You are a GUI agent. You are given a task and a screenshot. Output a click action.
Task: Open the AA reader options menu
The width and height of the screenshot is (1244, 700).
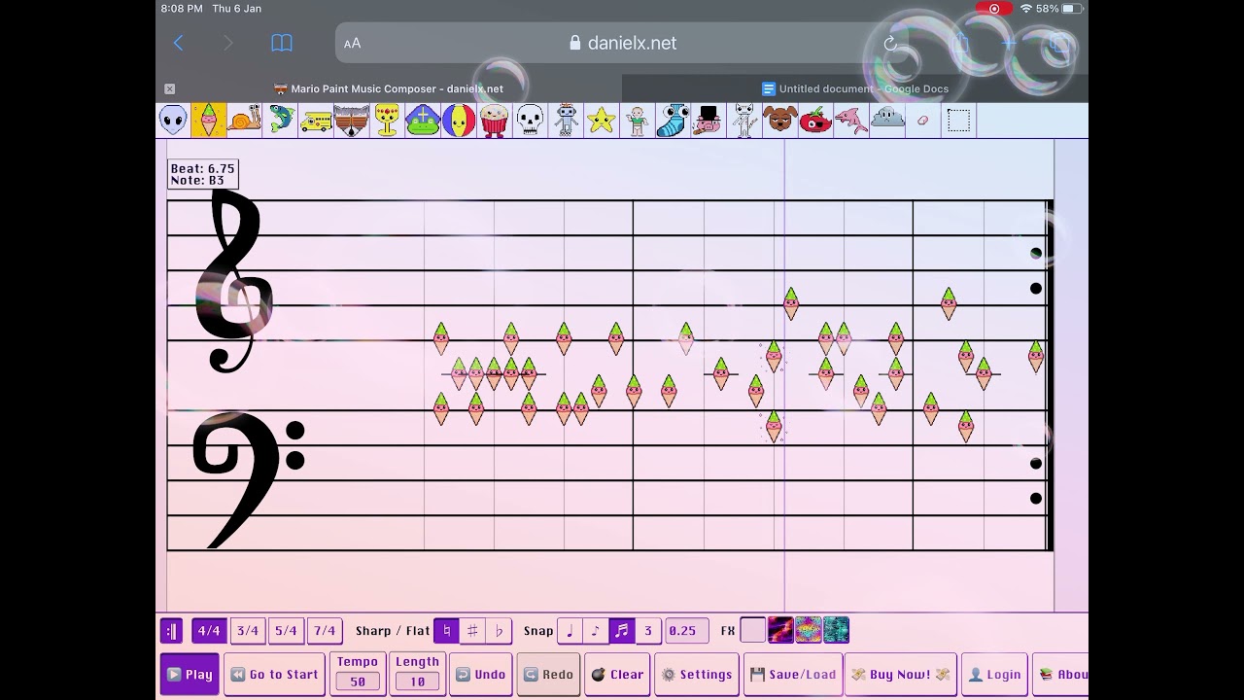[x=352, y=43]
